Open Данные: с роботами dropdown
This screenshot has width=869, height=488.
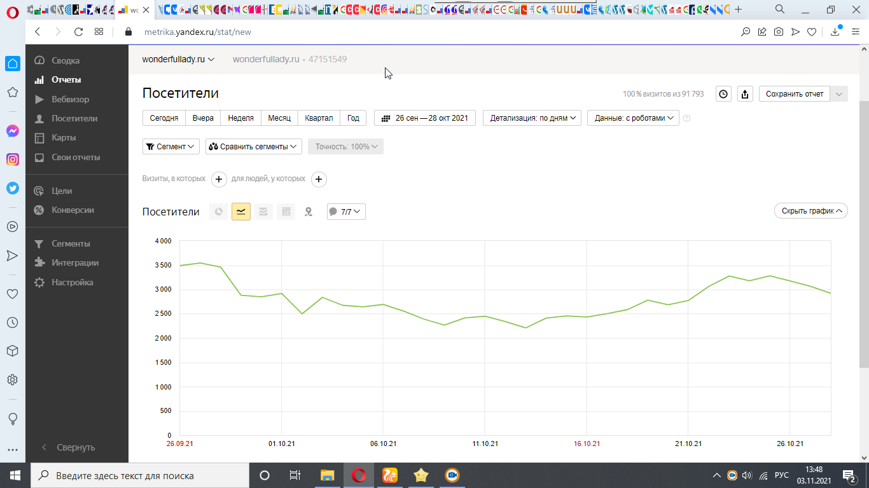click(633, 118)
